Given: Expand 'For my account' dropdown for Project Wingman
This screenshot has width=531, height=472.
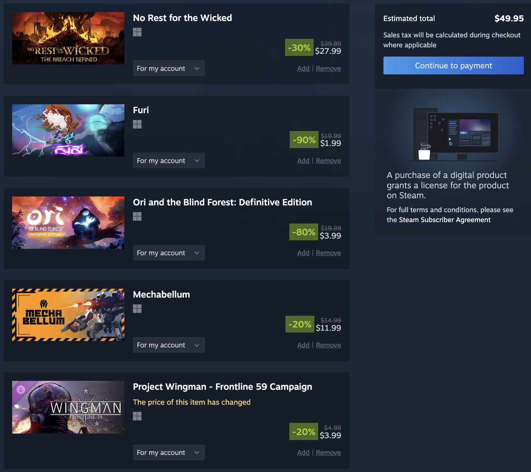Looking at the screenshot, I should [x=169, y=452].
